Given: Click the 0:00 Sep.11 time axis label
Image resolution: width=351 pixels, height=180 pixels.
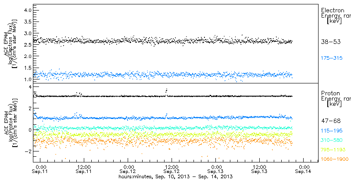Looking at the screenshot, I should [40, 169].
